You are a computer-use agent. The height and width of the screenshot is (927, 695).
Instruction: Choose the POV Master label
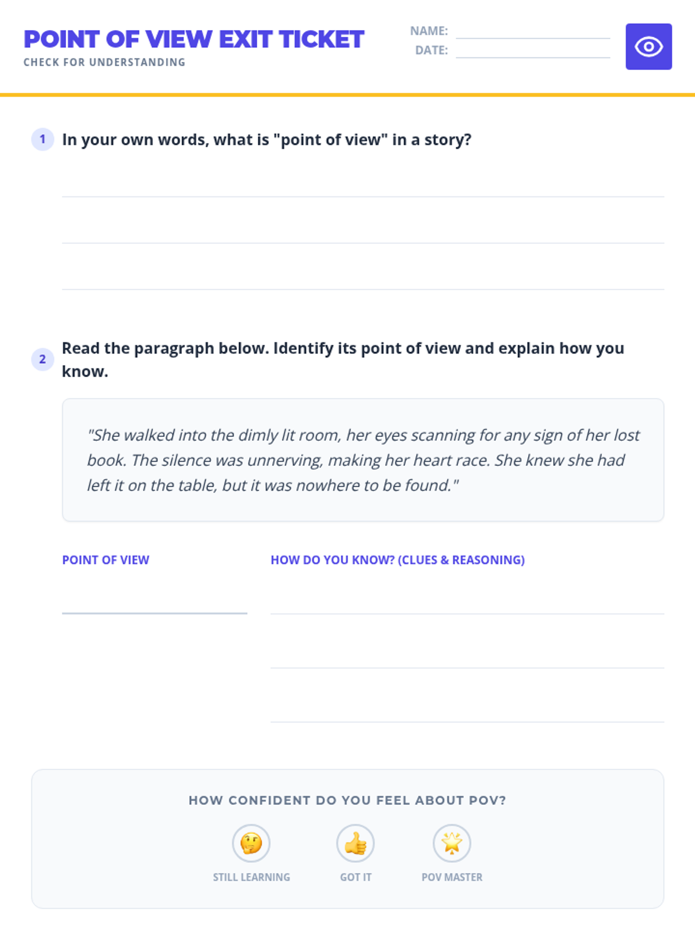[x=452, y=877]
